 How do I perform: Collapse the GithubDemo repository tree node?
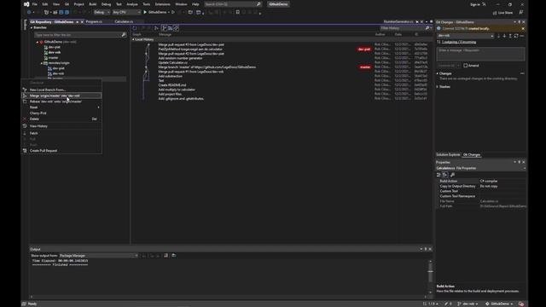pyautogui.click(x=38, y=42)
